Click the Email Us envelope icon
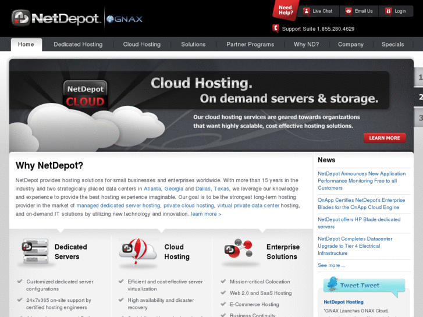The width and height of the screenshot is (423, 317). click(x=349, y=11)
